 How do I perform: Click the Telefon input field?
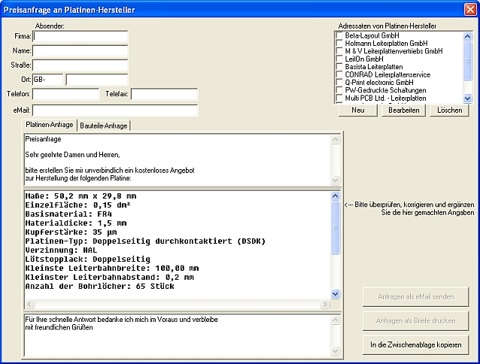pos(65,94)
